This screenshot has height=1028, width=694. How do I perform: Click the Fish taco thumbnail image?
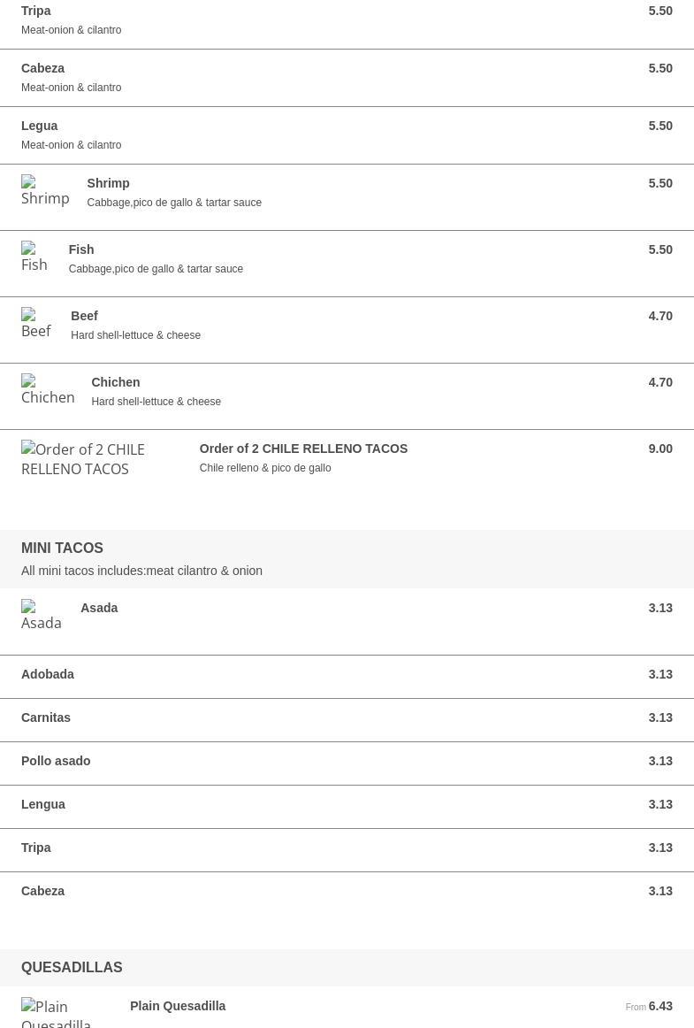[35, 257]
